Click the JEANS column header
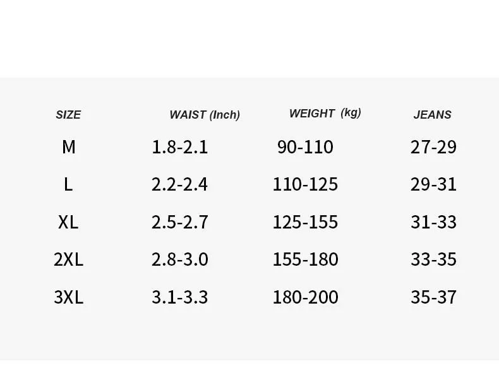The width and height of the screenshot is (499, 373). click(x=432, y=115)
